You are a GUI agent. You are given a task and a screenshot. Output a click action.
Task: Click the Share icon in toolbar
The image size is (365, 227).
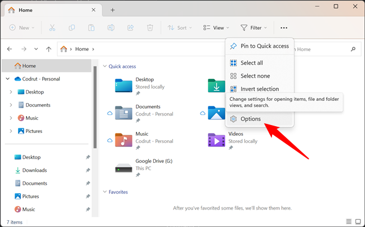tap(131, 28)
